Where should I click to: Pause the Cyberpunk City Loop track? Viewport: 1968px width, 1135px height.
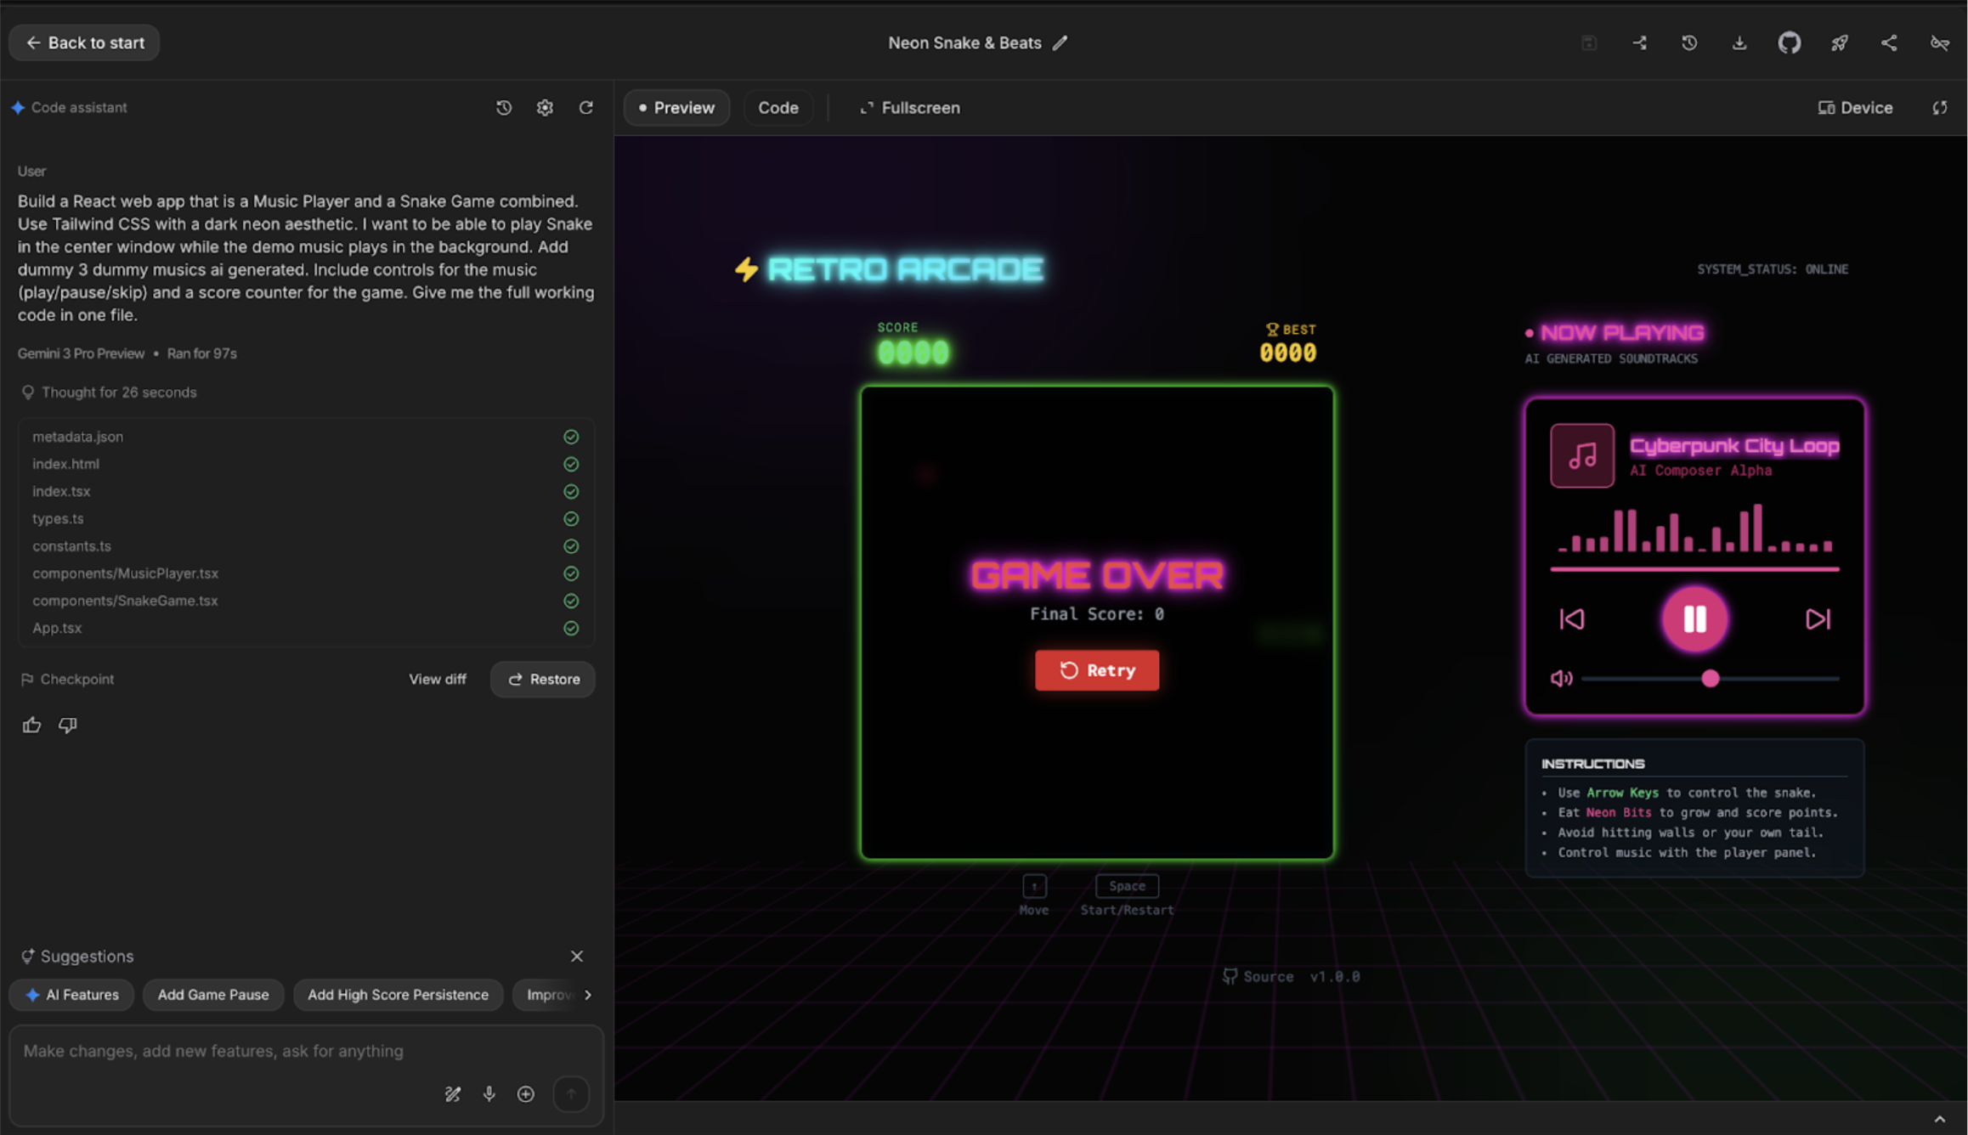coord(1694,618)
